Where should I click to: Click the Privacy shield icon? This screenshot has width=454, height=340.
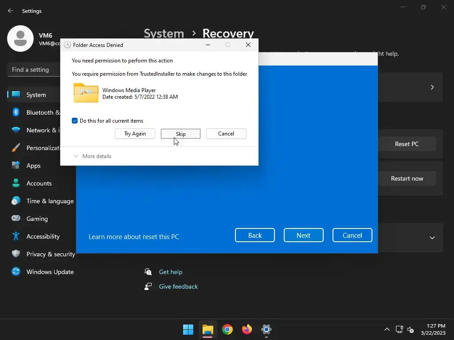(x=16, y=254)
